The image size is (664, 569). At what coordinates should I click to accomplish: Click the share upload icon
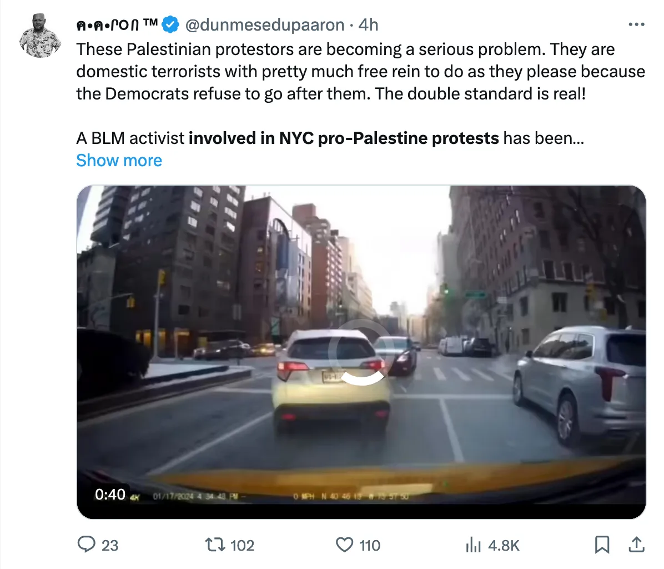(636, 545)
